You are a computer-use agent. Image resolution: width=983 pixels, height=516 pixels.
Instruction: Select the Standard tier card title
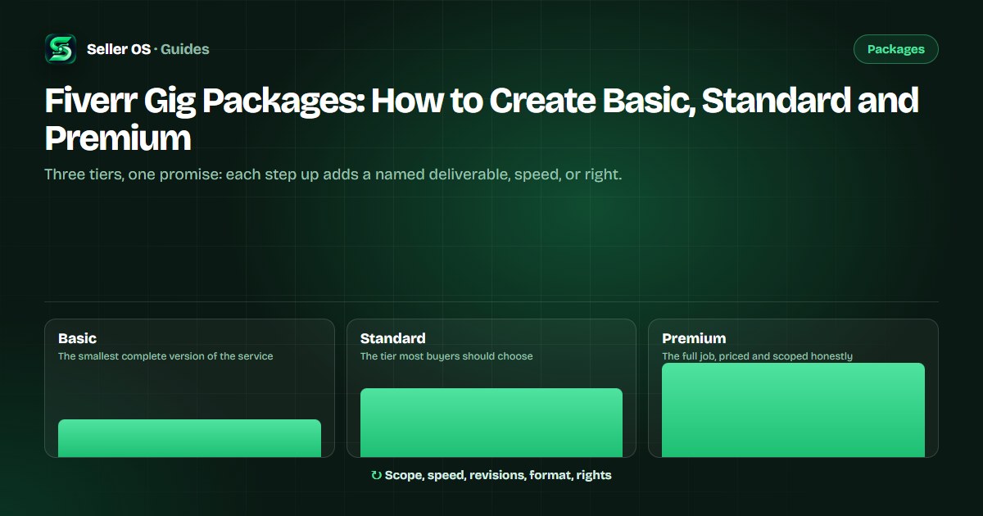coord(393,338)
